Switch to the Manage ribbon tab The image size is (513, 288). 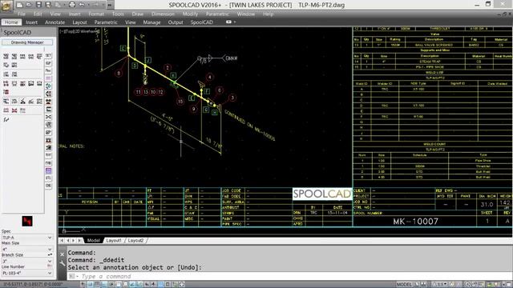pos(151,22)
